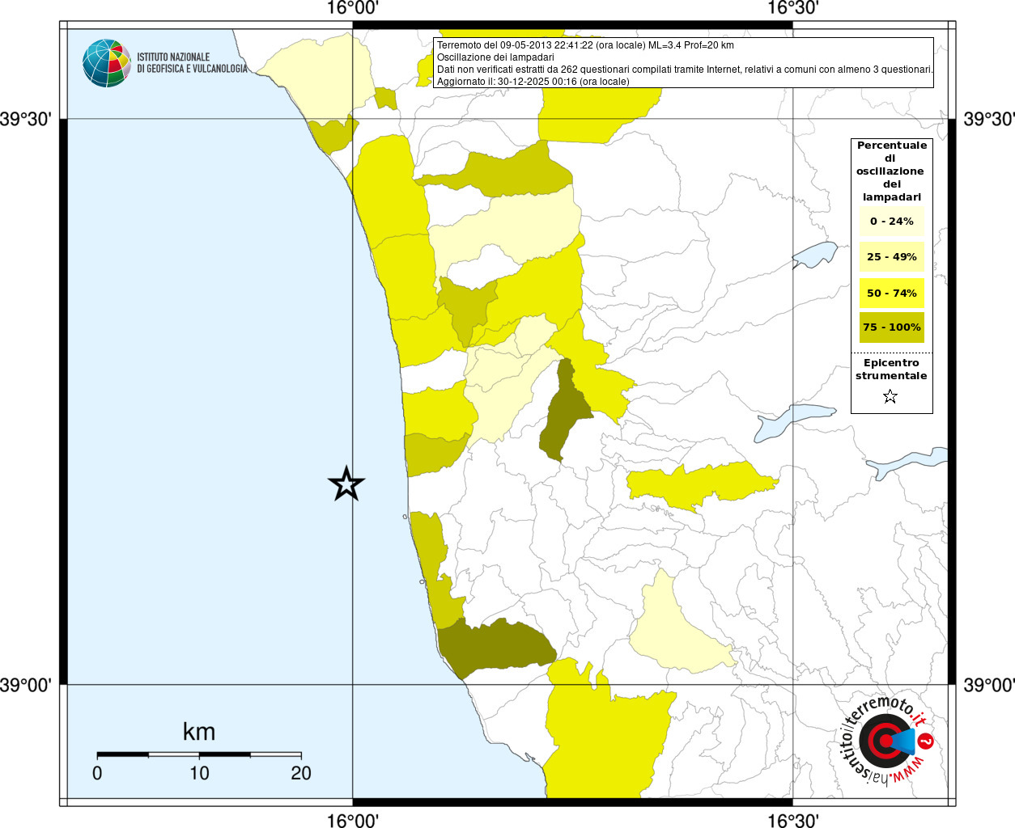Select the 0 - 24% legend swatch
The width and height of the screenshot is (1015, 828).
coord(891,221)
